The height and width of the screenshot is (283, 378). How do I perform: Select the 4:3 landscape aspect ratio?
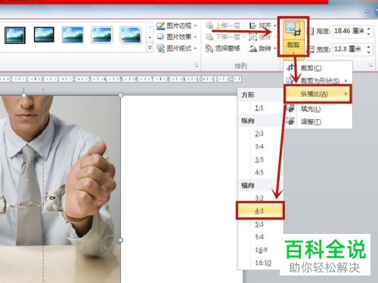pos(261,211)
